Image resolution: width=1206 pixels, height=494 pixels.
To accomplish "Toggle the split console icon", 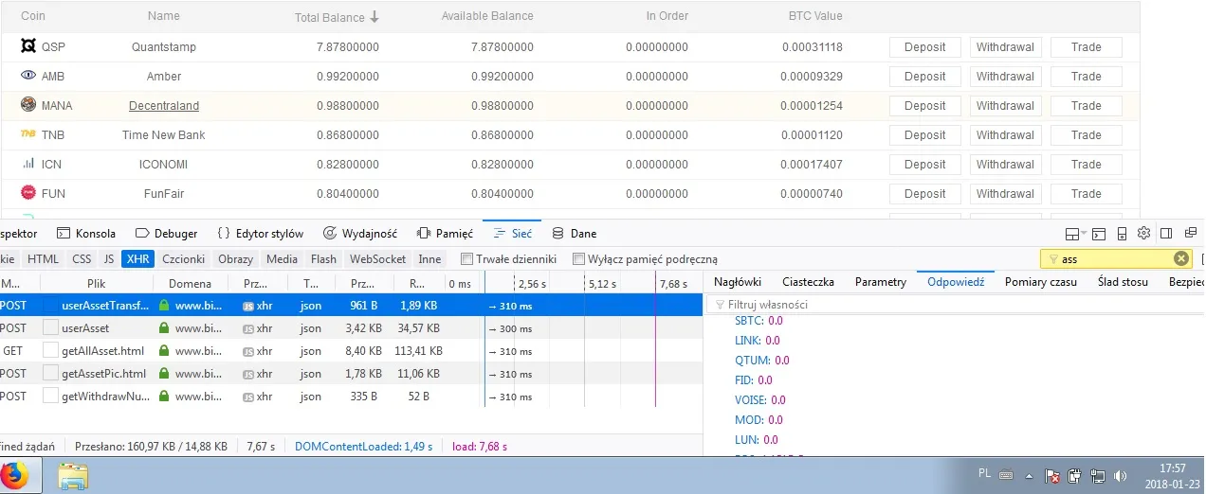I will coord(1100,234).
